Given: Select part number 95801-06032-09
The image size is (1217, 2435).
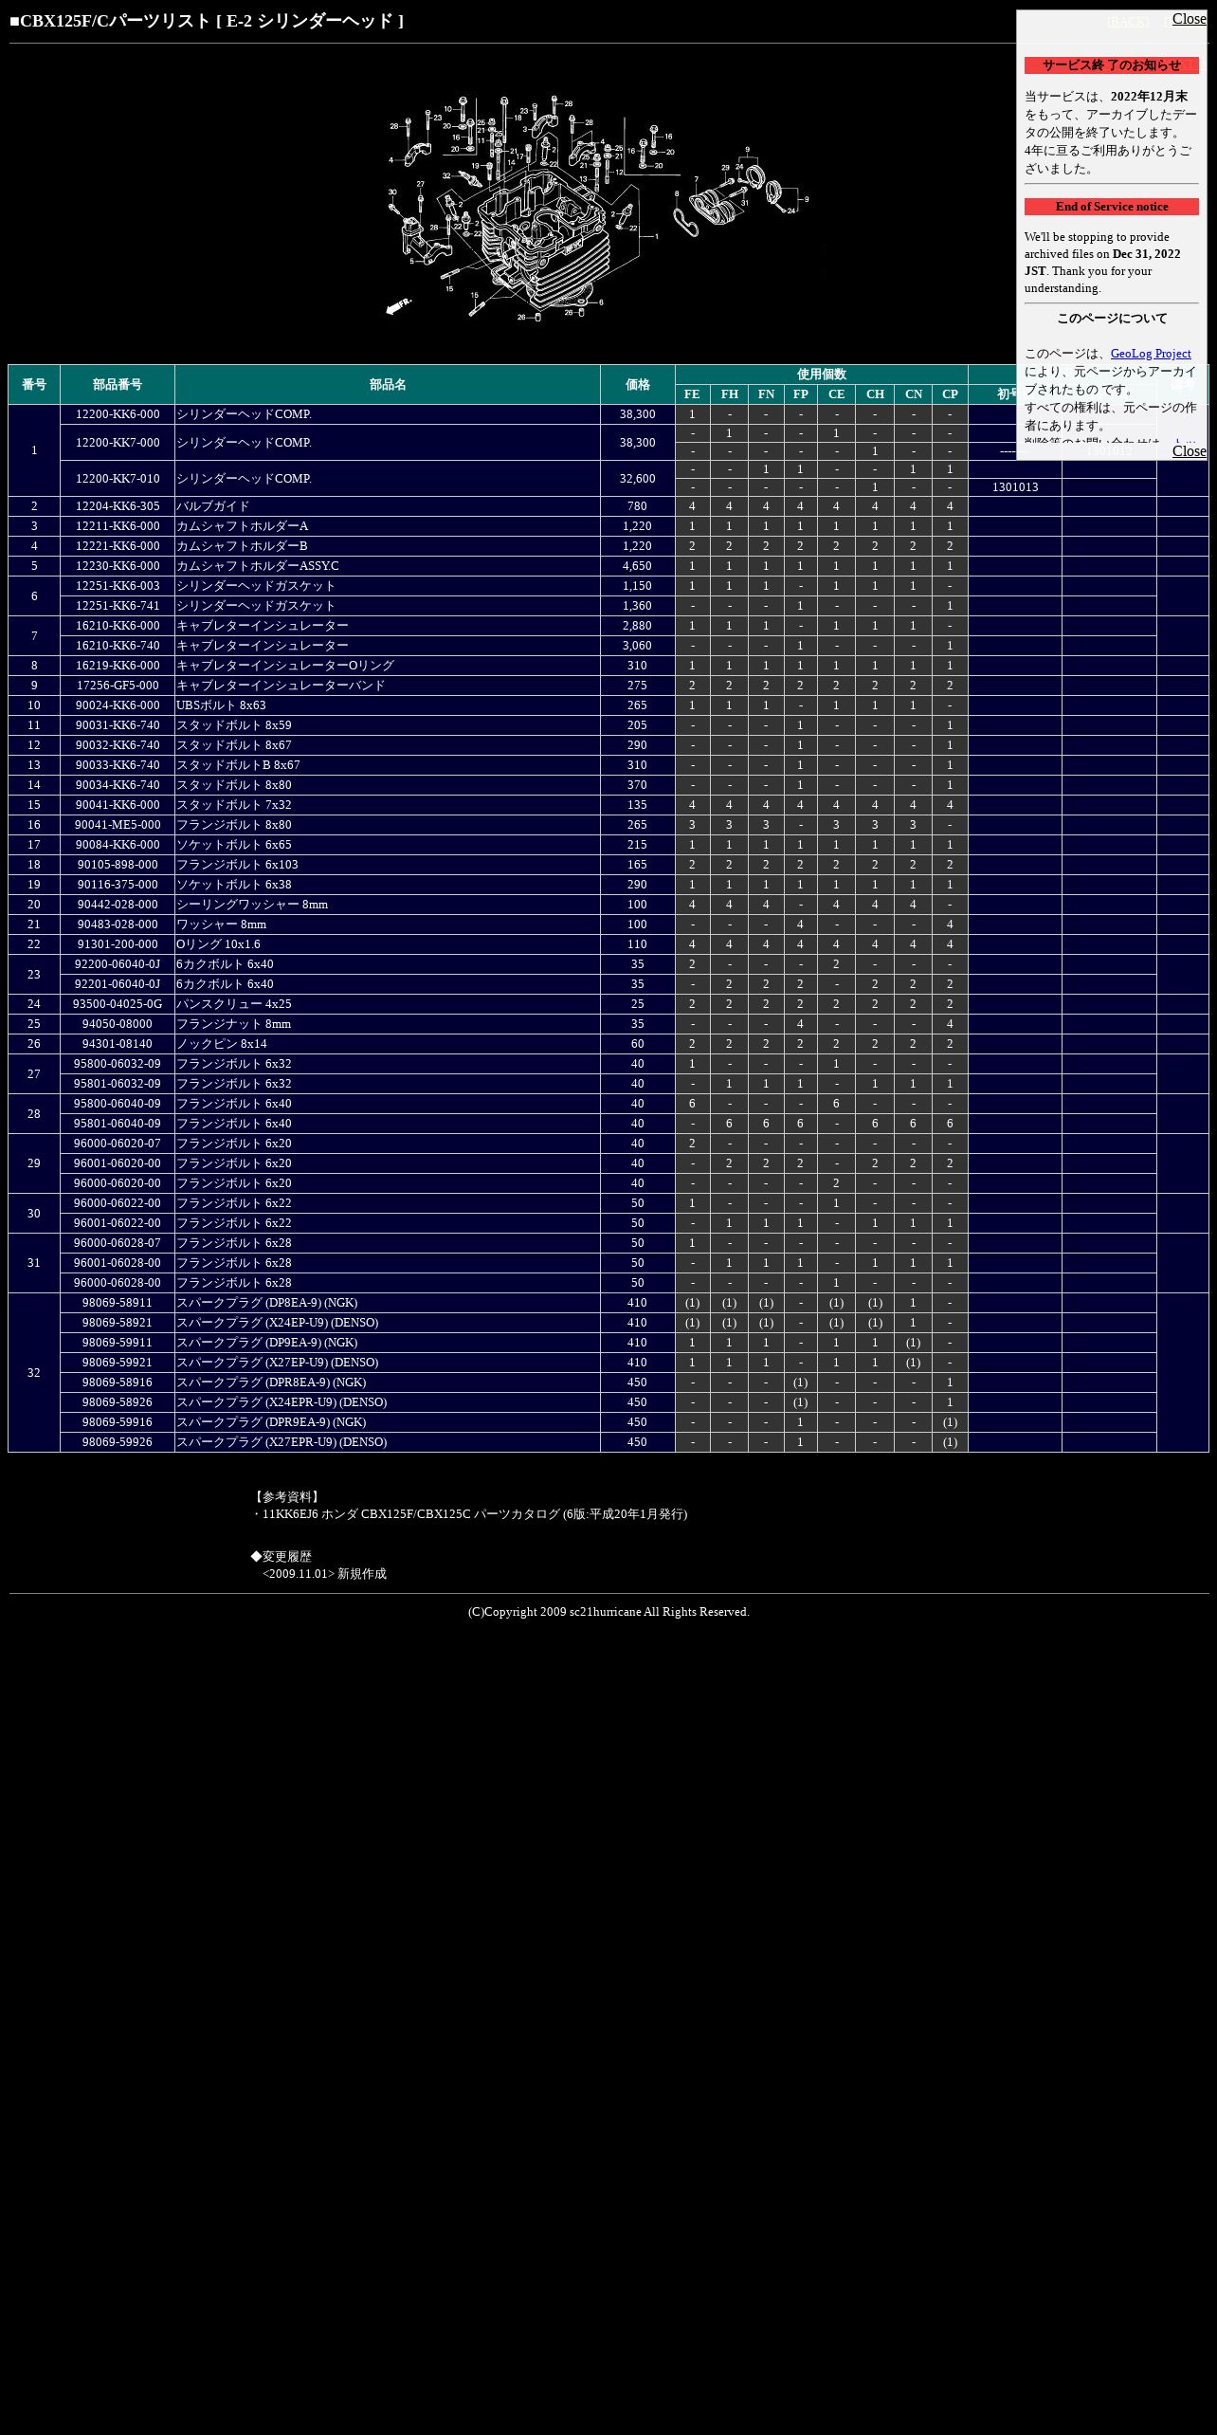Looking at the screenshot, I should 118,1084.
